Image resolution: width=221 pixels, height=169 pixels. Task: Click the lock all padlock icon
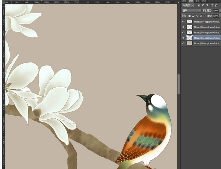coord(201,16)
